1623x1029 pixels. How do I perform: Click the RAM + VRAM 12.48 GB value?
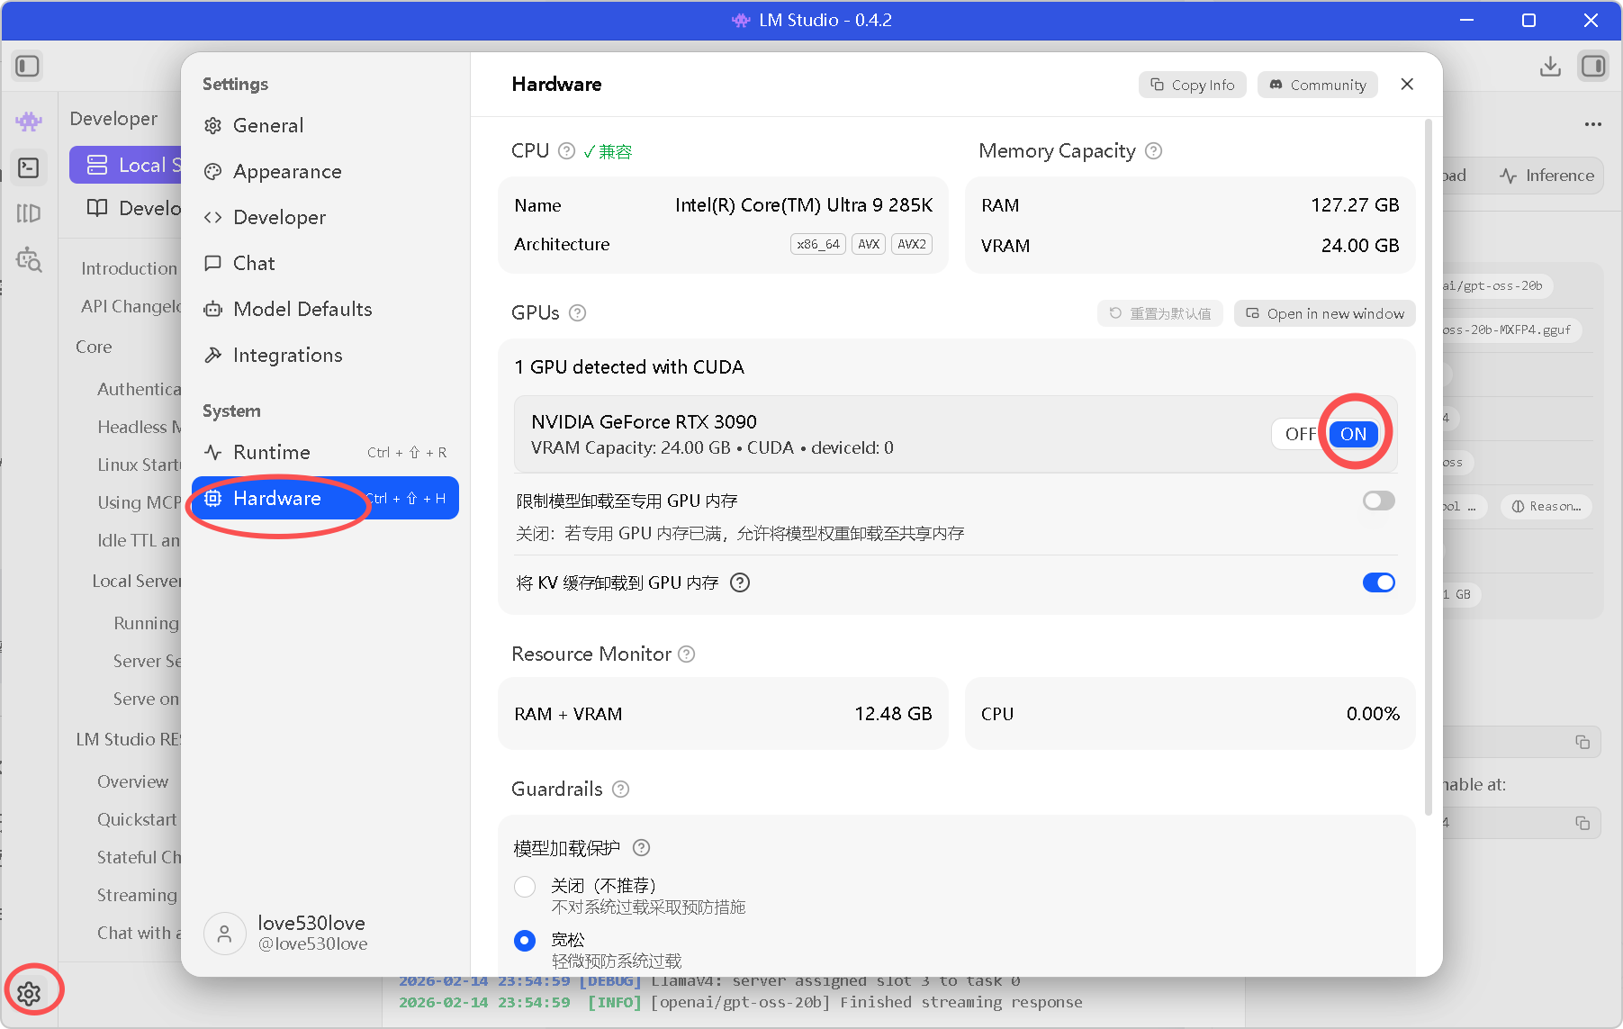coord(893,714)
